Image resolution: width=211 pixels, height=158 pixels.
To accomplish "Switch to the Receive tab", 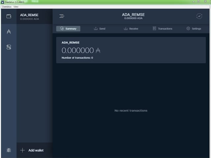I will (x=131, y=29).
